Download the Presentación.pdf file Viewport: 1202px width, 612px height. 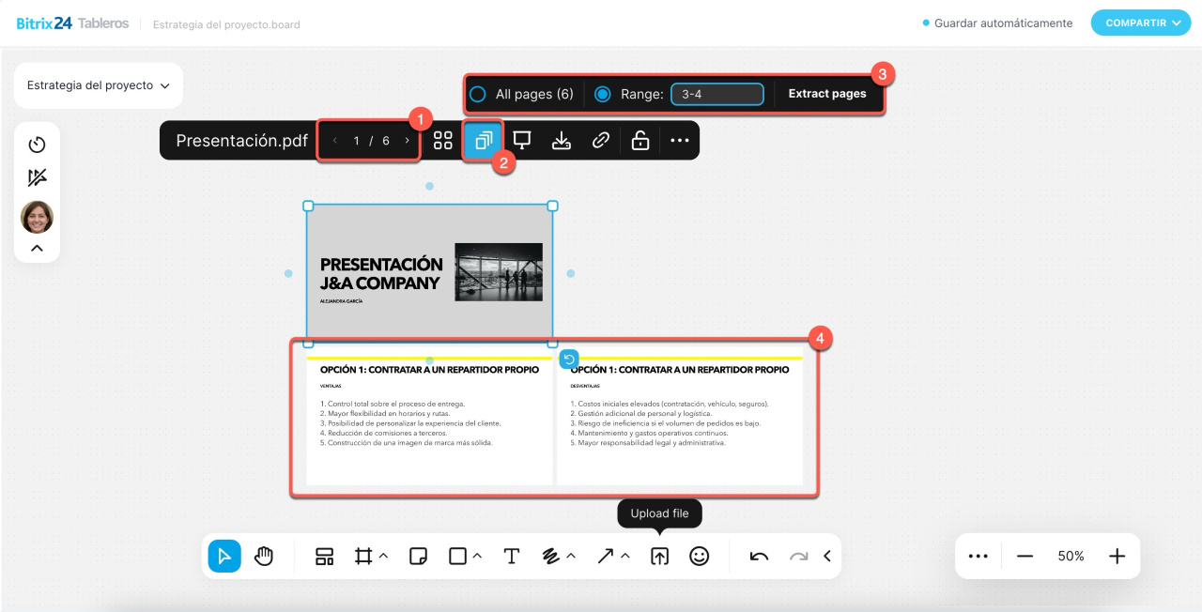[562, 141]
